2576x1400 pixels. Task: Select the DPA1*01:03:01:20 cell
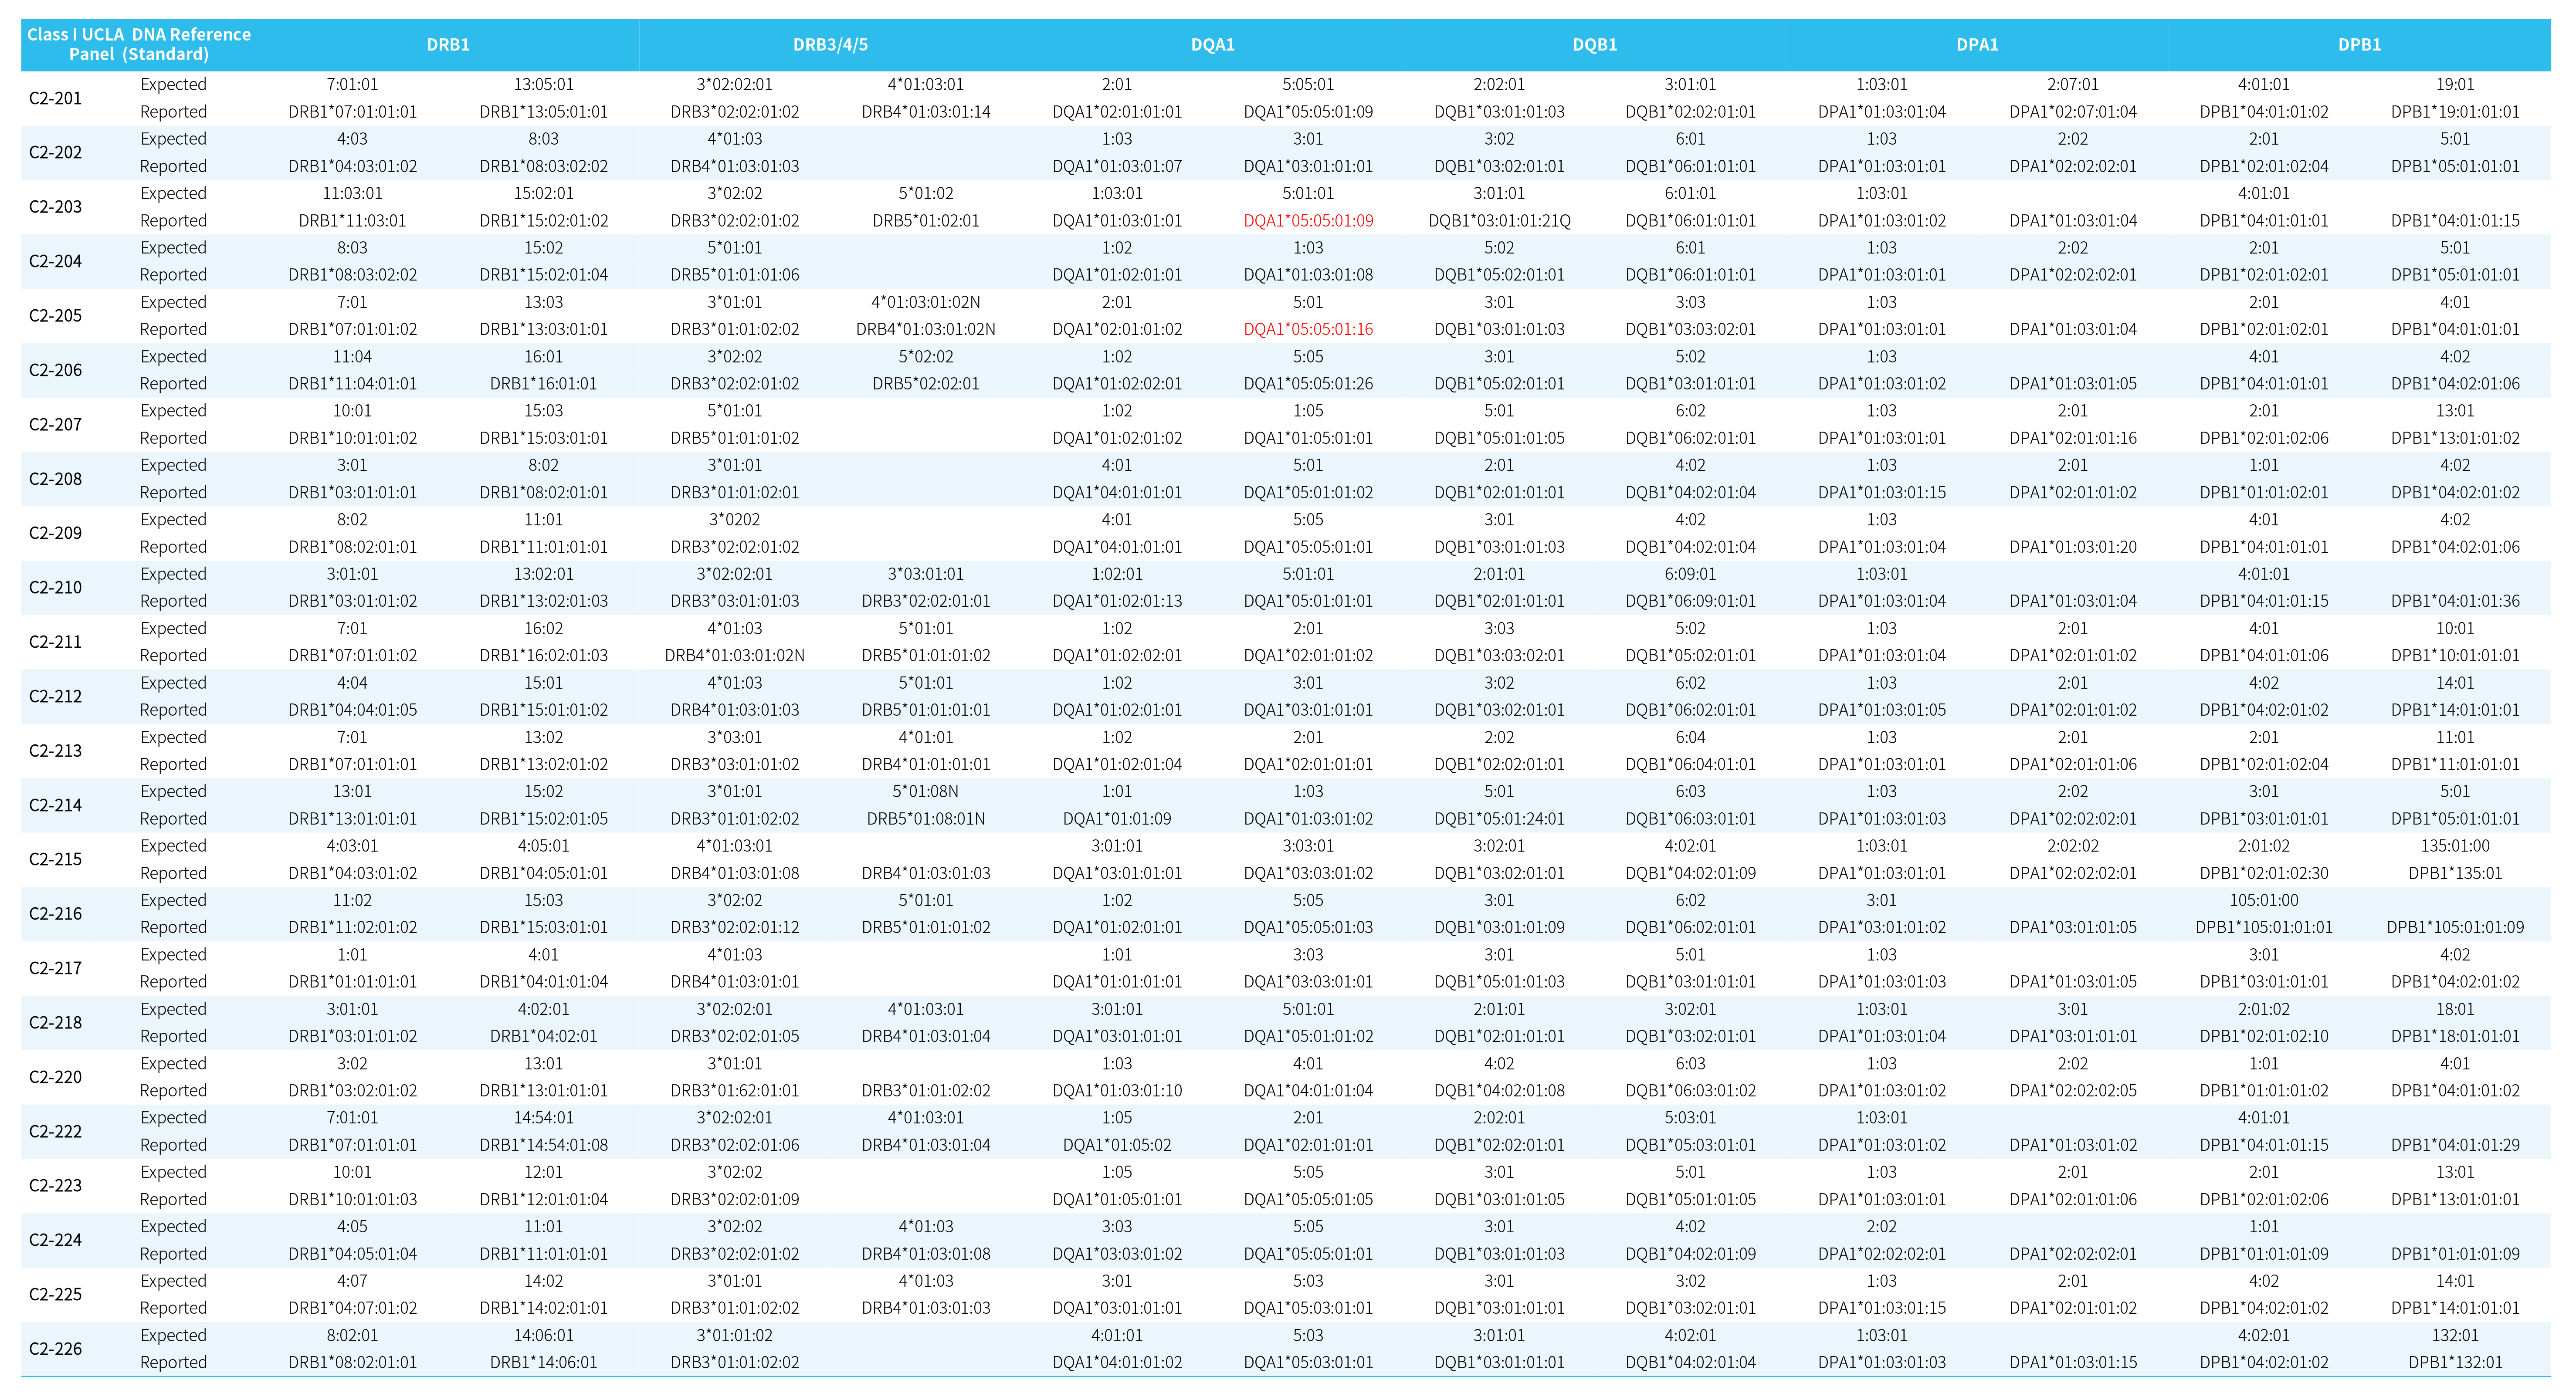[2073, 547]
